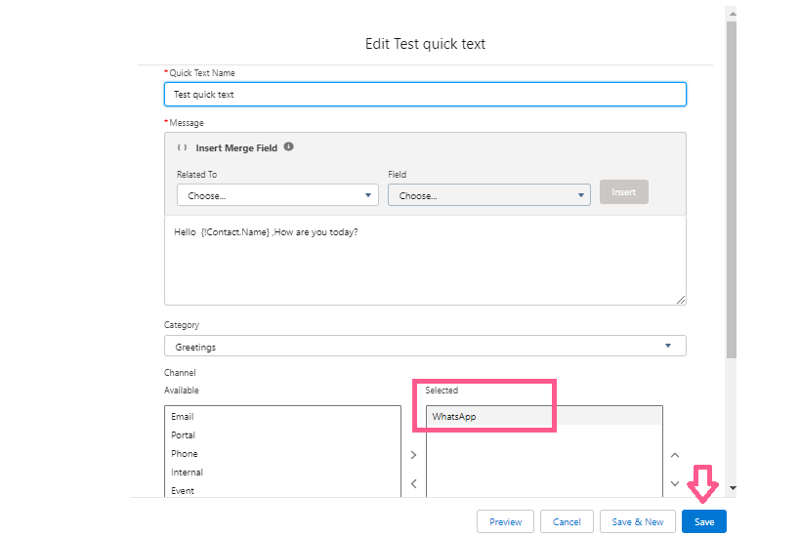Select Email in Available channels
800x536 pixels.
coord(183,417)
